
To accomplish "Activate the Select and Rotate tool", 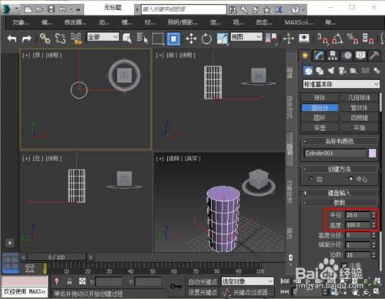I will tap(206, 39).
